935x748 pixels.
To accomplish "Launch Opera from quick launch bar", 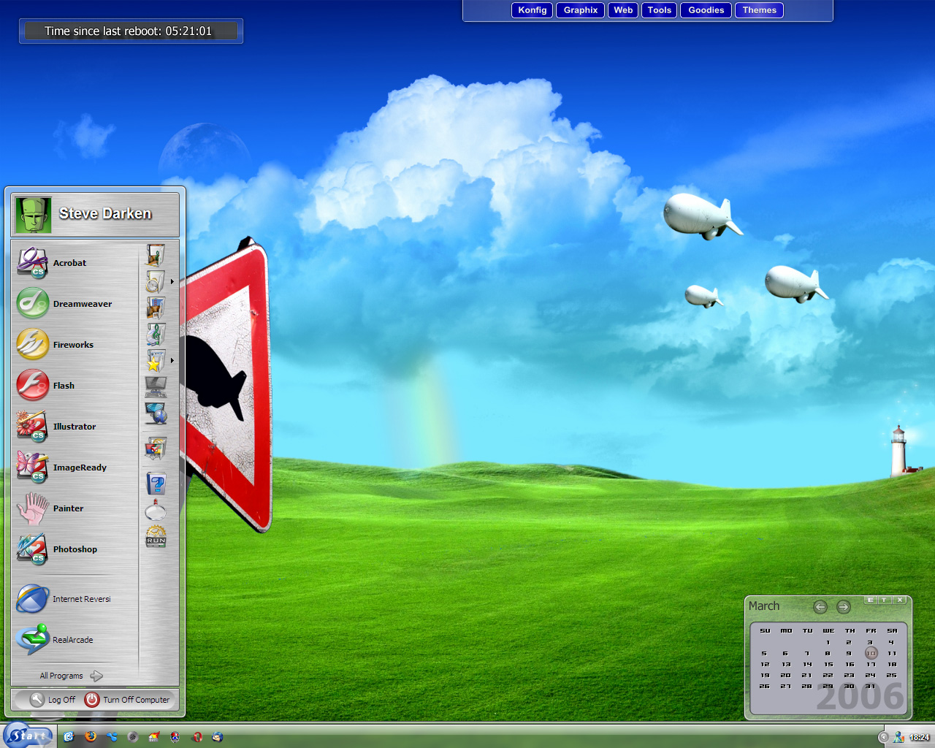I will (196, 736).
